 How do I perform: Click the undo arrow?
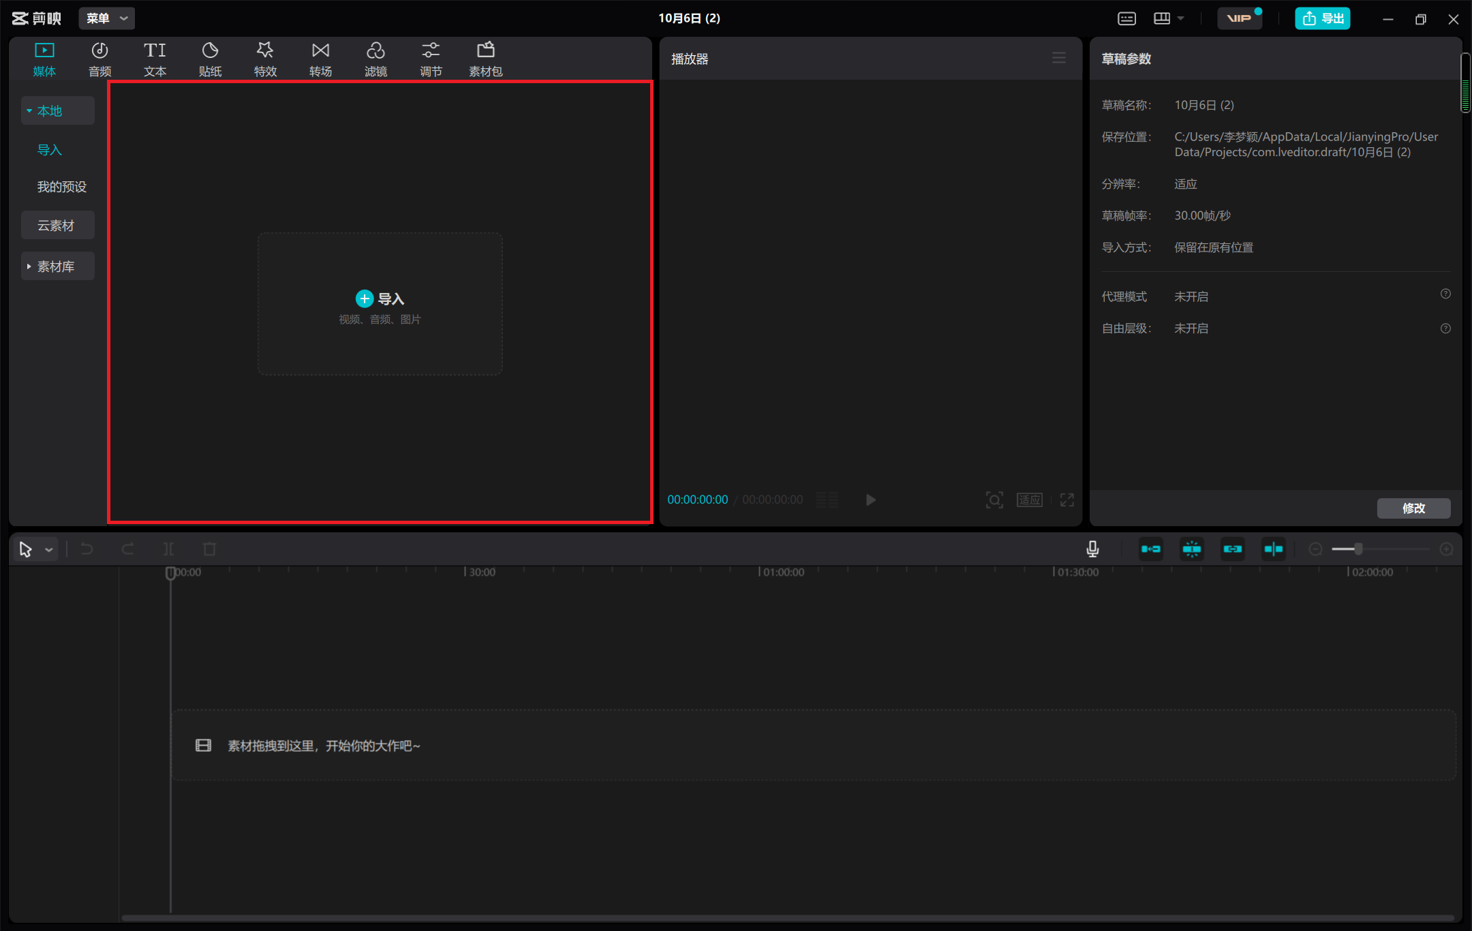[x=87, y=549]
